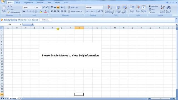Toggle Underline formatting

(30, 11)
